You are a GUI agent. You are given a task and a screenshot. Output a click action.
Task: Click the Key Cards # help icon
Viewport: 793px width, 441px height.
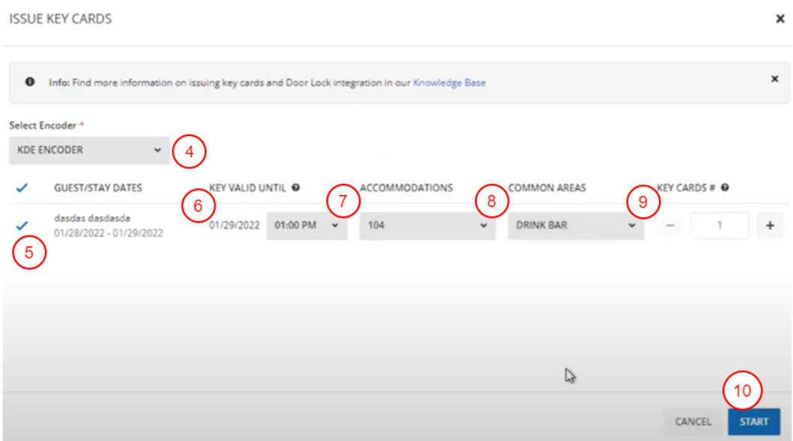[x=725, y=188]
